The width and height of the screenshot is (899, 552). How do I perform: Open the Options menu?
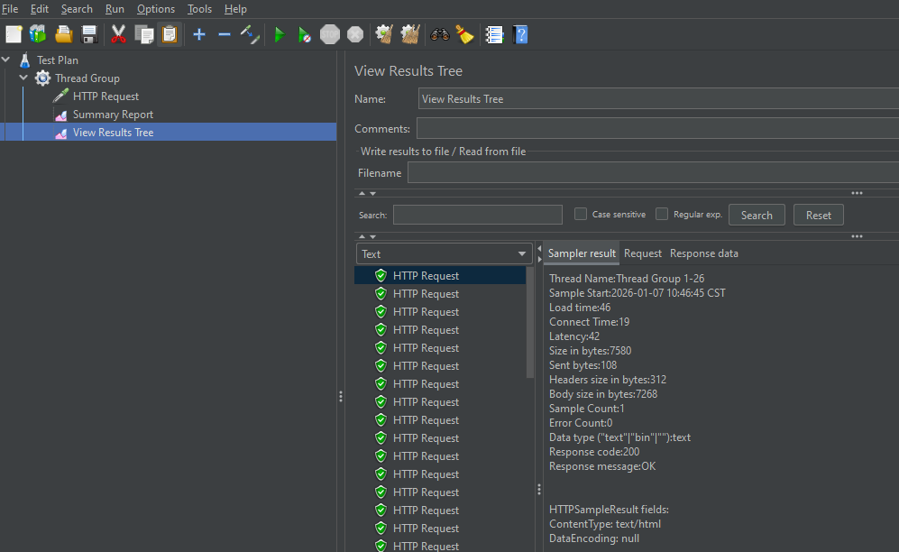point(155,9)
